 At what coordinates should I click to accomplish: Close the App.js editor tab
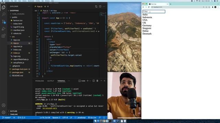(48, 6)
